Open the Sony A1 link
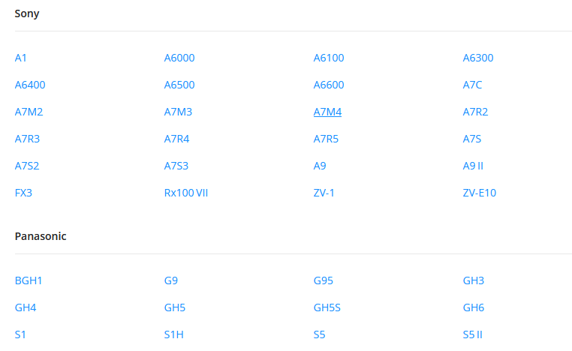The image size is (572, 351). pyautogui.click(x=20, y=58)
